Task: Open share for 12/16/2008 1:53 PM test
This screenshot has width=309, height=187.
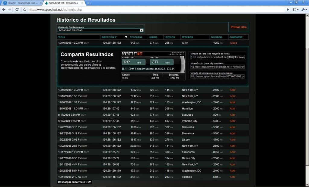Action: tap(233, 96)
